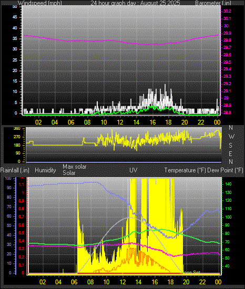This screenshot has height=289, width=245.
Task: Click the Max solar legend label
Action: 75,167
